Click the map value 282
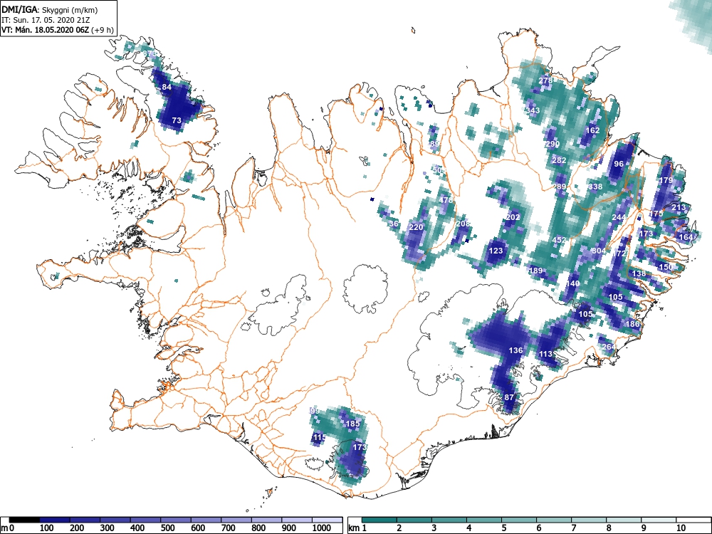 tap(559, 160)
